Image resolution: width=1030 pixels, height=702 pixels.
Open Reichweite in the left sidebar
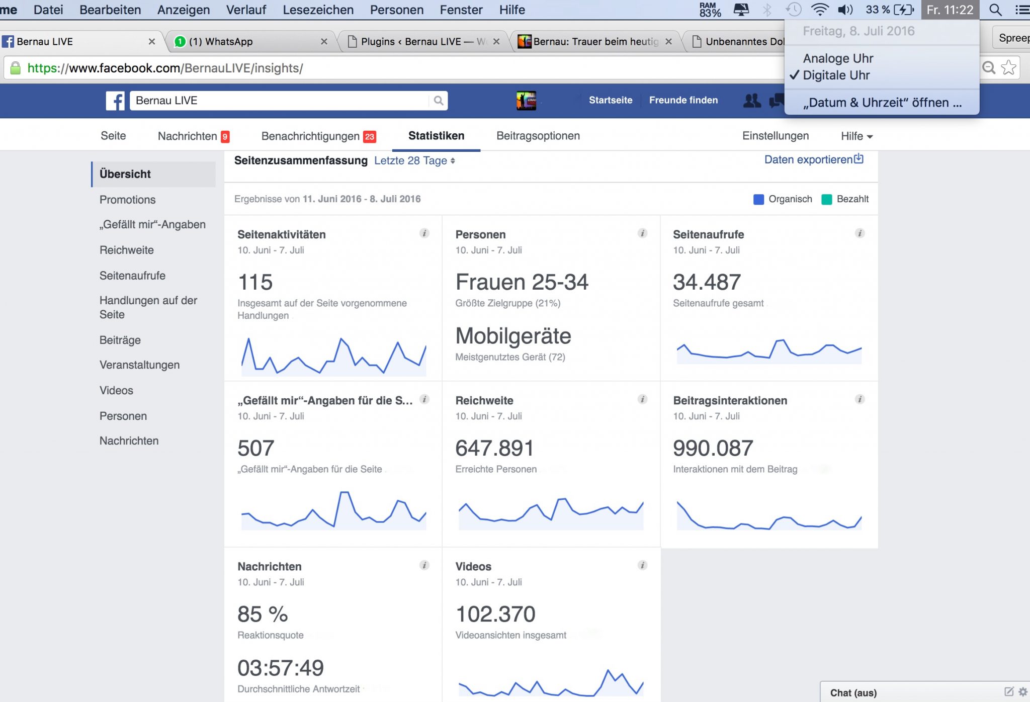click(127, 250)
